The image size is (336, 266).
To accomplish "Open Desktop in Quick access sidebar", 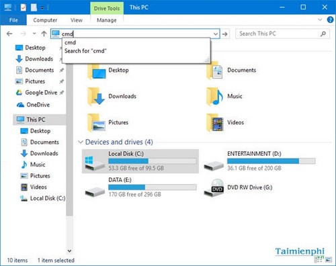I will (35, 48).
